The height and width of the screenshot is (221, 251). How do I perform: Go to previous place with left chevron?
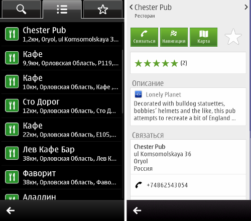coord(131,7)
